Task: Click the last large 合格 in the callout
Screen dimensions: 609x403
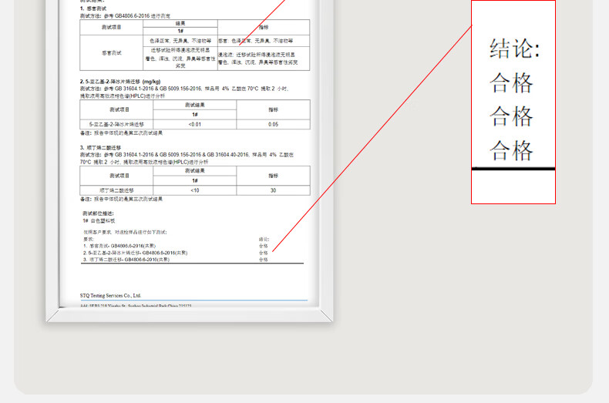Action: 511,149
